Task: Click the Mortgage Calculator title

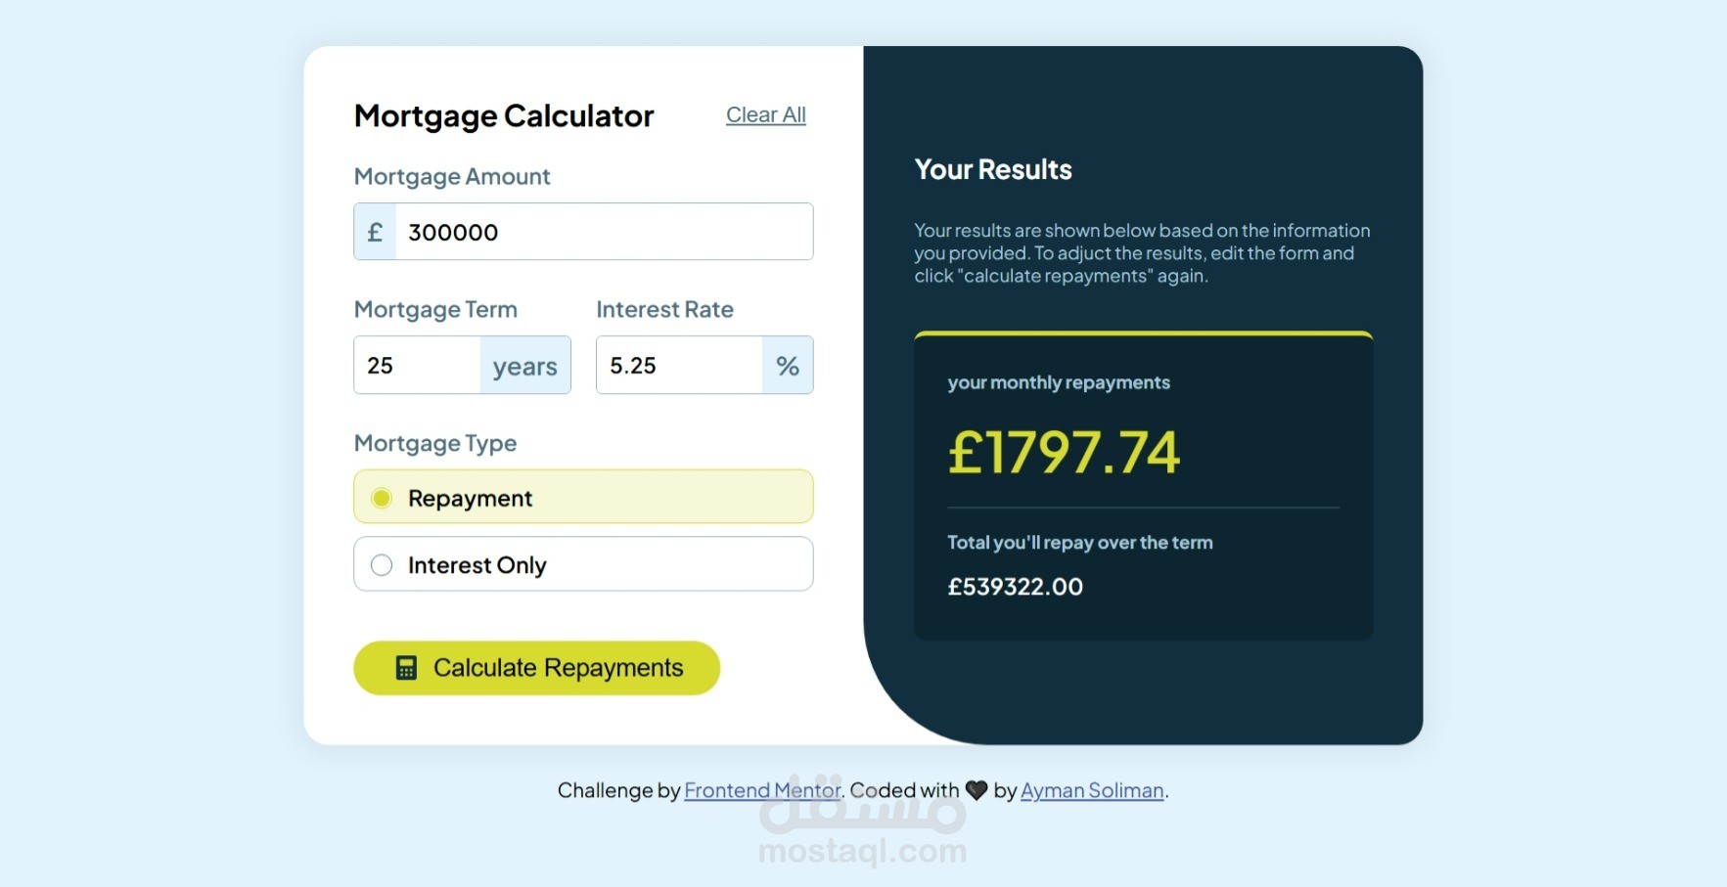Action: tap(504, 115)
